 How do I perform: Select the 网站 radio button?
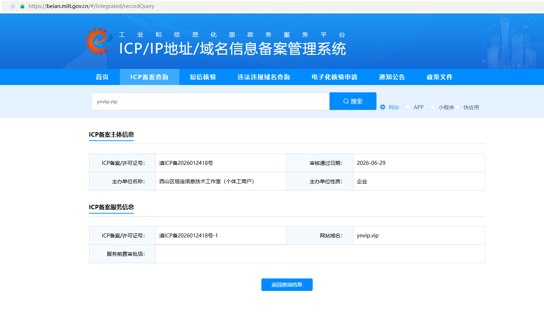point(383,107)
